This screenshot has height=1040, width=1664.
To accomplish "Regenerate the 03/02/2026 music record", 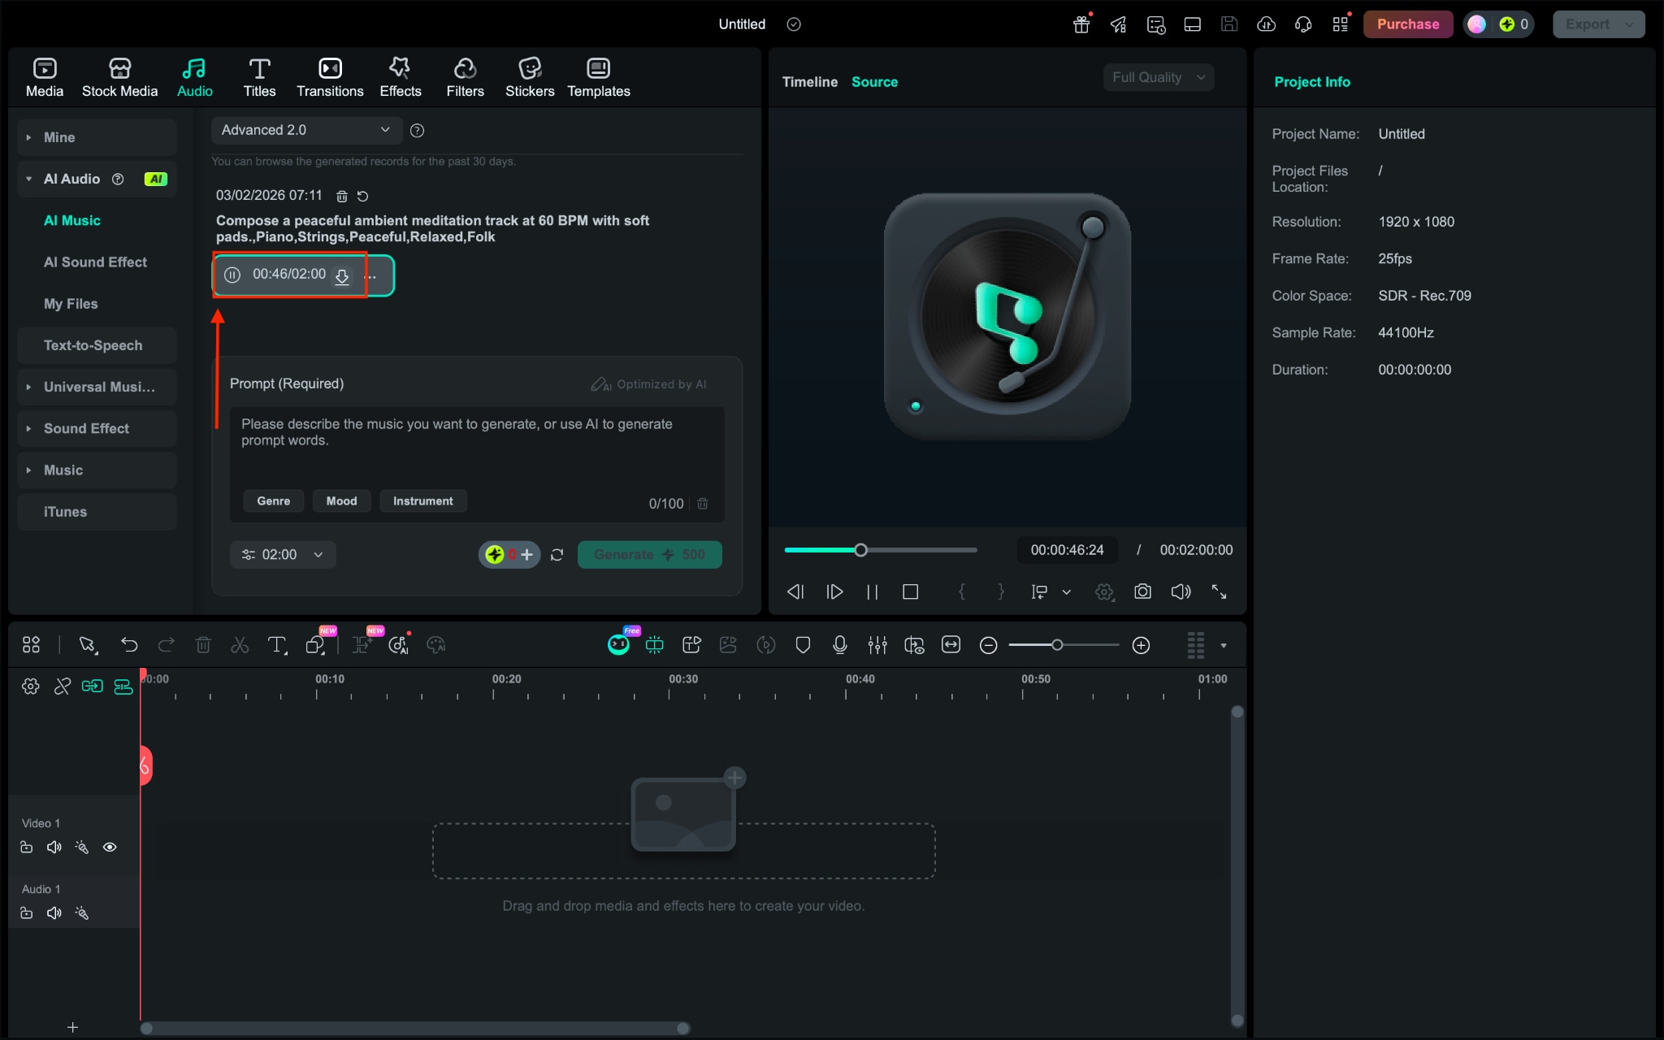I will (x=363, y=196).
